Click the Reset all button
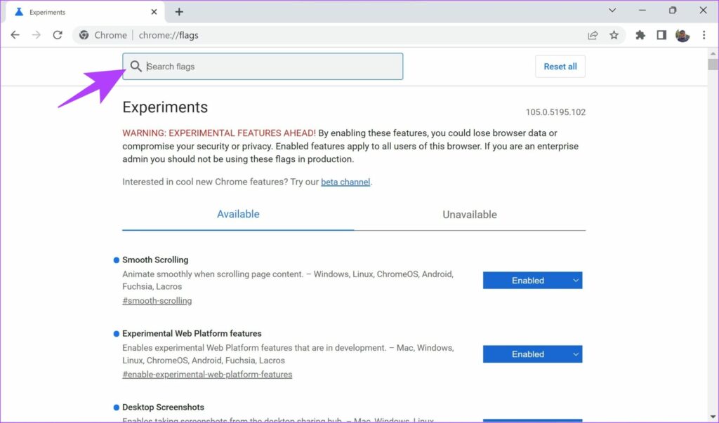 tap(560, 66)
